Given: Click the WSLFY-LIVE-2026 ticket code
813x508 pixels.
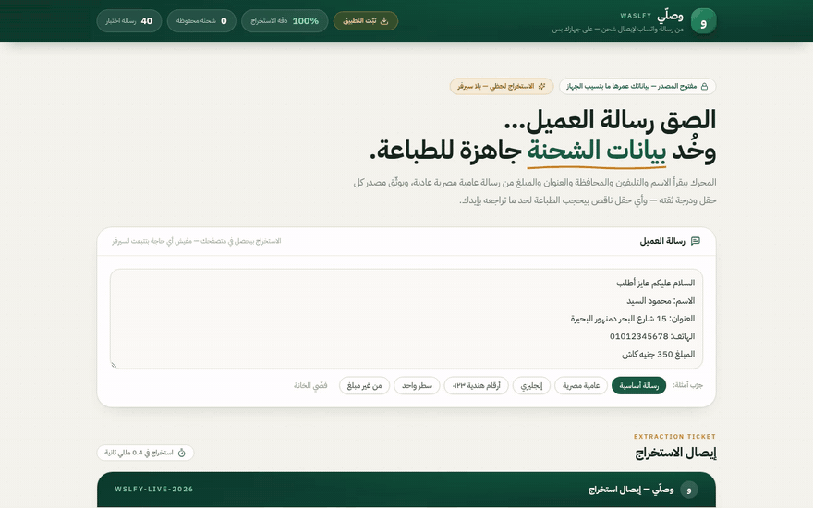Looking at the screenshot, I should point(154,490).
